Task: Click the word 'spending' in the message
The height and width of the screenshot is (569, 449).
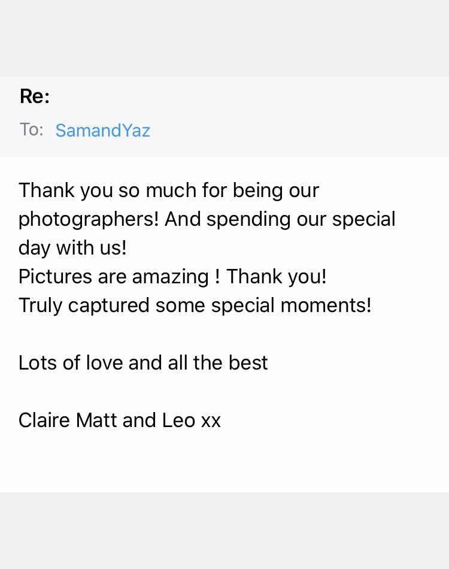Action: tap(248, 220)
